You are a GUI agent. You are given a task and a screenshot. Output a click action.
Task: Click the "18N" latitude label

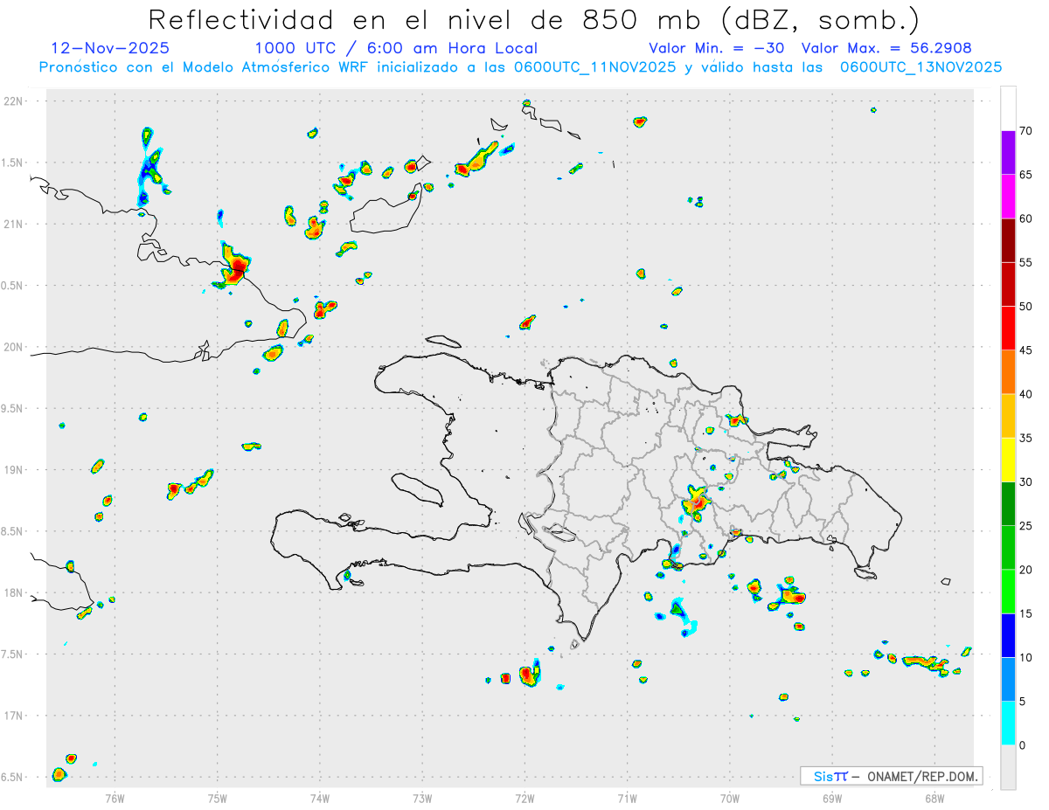click(x=15, y=592)
